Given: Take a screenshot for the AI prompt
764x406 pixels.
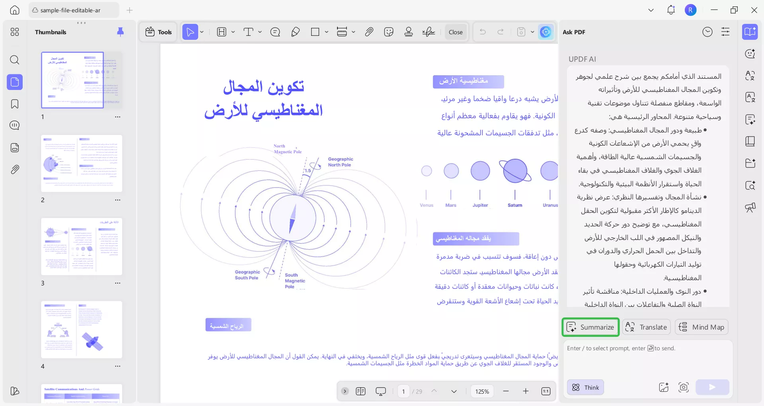Looking at the screenshot, I should 683,387.
